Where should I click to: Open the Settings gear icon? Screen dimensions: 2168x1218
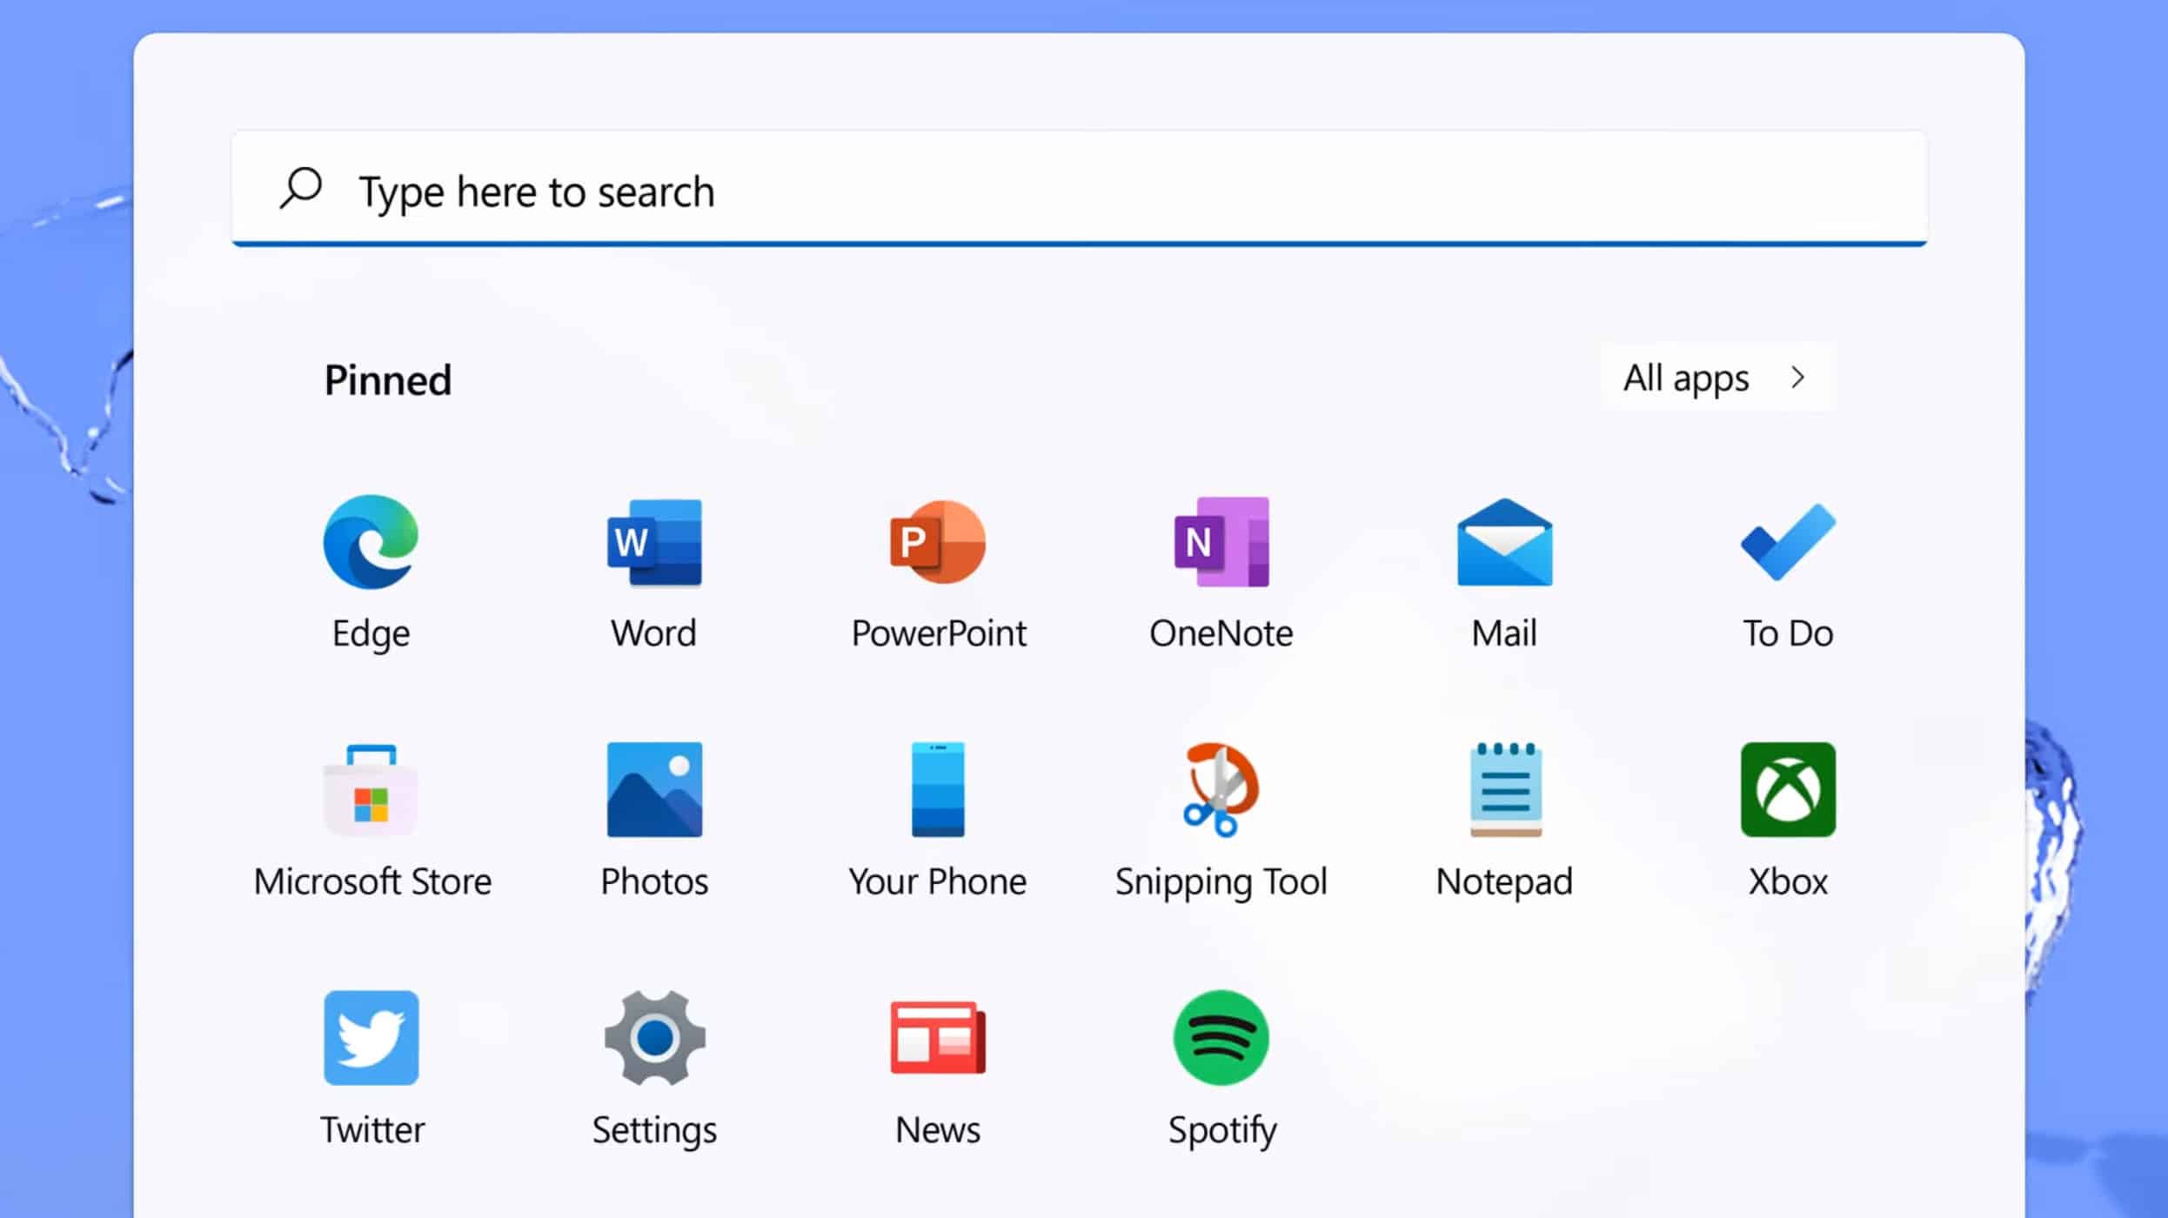[654, 1038]
